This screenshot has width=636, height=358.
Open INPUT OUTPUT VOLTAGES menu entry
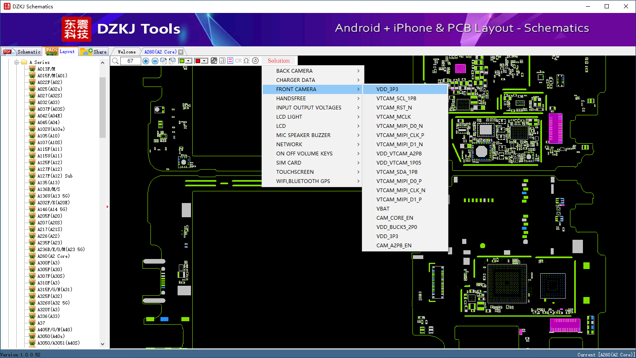(x=313, y=108)
